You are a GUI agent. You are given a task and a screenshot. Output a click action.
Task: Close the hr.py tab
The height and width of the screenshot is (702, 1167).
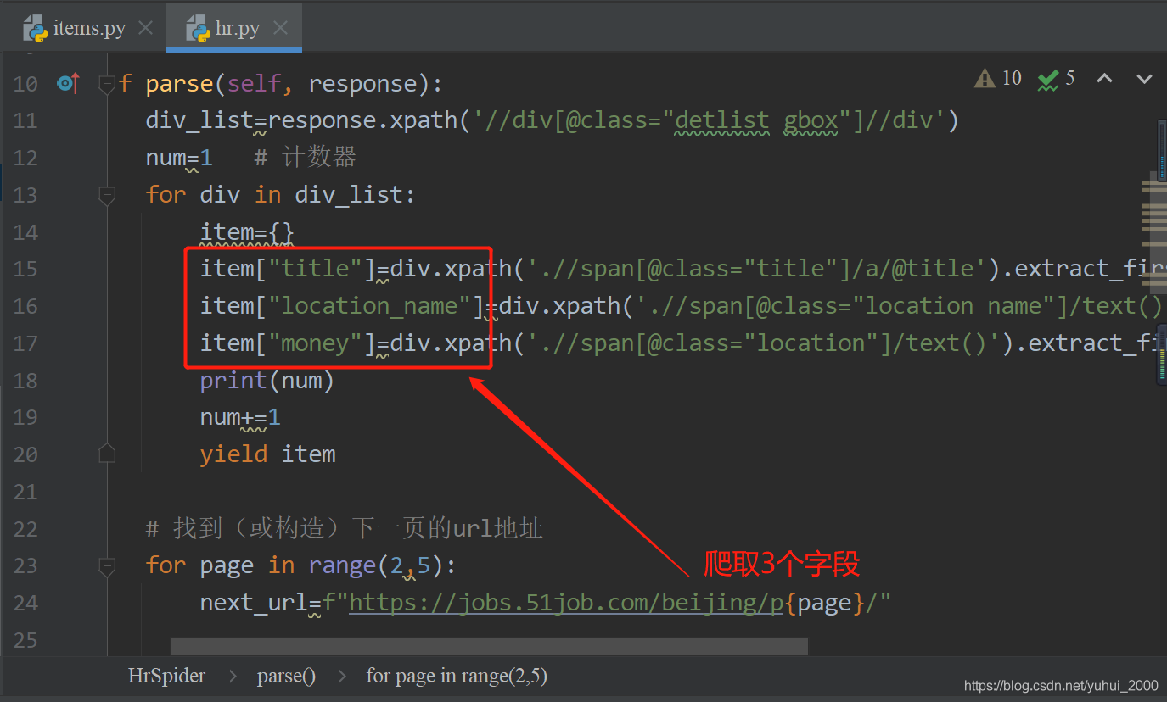[280, 28]
